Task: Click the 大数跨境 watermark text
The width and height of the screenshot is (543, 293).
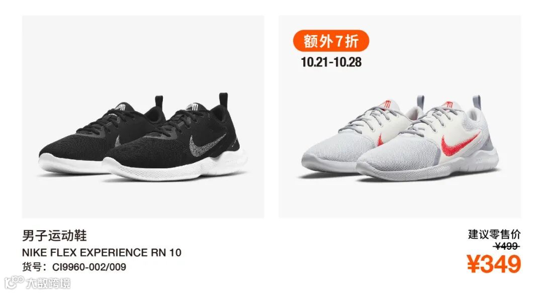Action: [48, 283]
